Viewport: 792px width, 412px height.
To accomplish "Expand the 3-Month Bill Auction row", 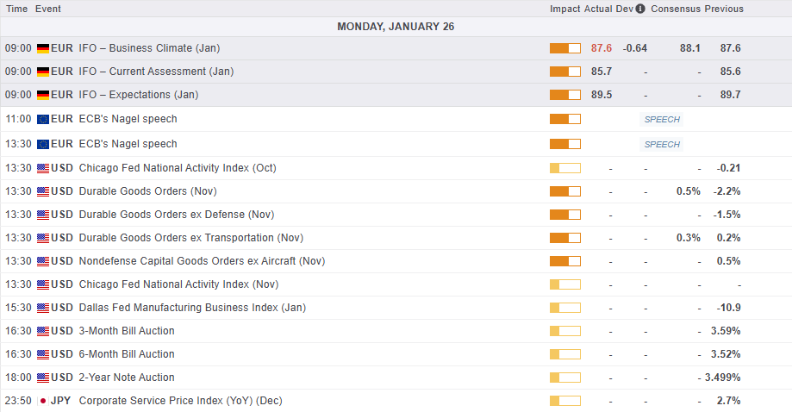I will point(126,331).
